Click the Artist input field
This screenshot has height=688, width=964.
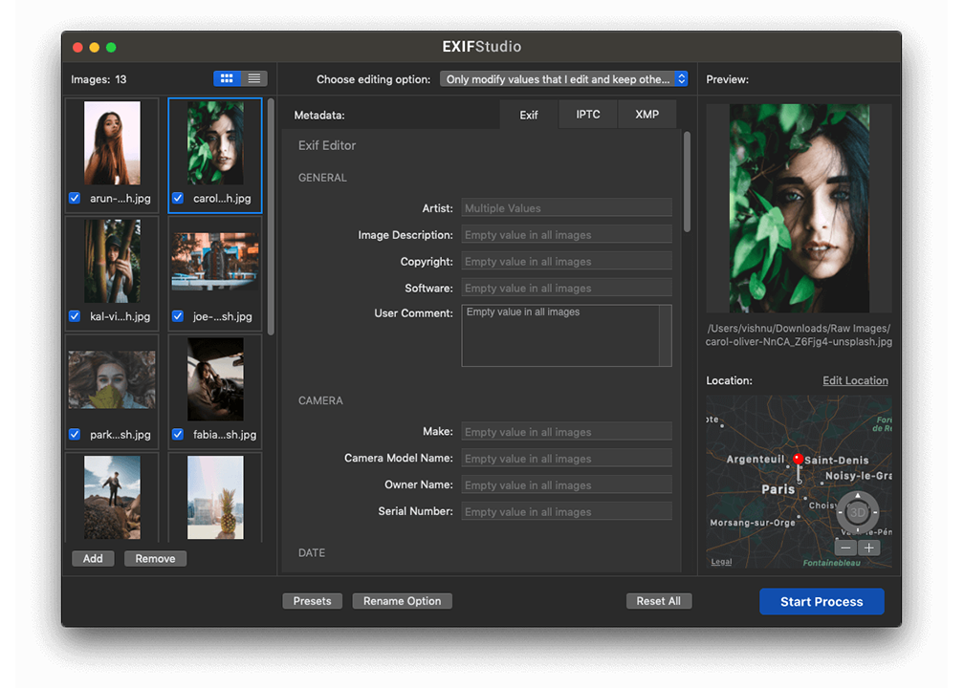[x=566, y=207]
